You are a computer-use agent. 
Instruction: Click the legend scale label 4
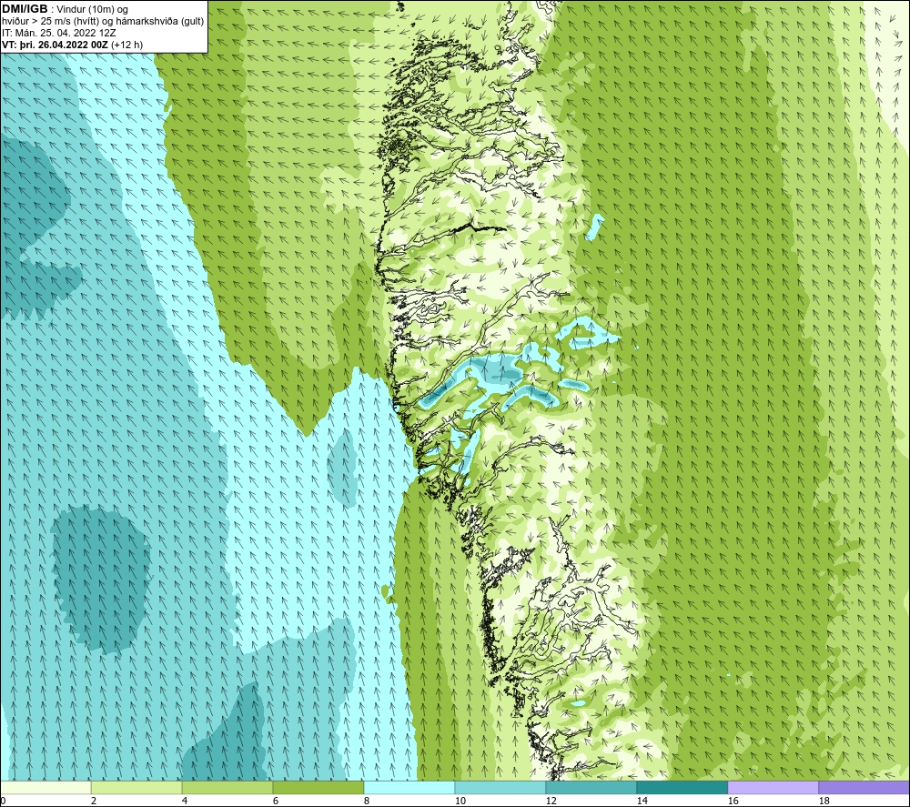coord(185,801)
